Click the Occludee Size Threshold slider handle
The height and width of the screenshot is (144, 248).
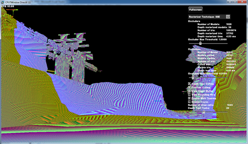(x=193, y=77)
